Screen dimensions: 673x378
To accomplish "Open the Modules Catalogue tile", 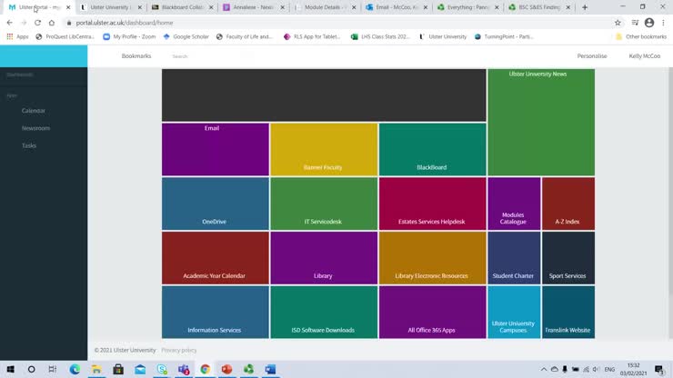I will point(514,204).
